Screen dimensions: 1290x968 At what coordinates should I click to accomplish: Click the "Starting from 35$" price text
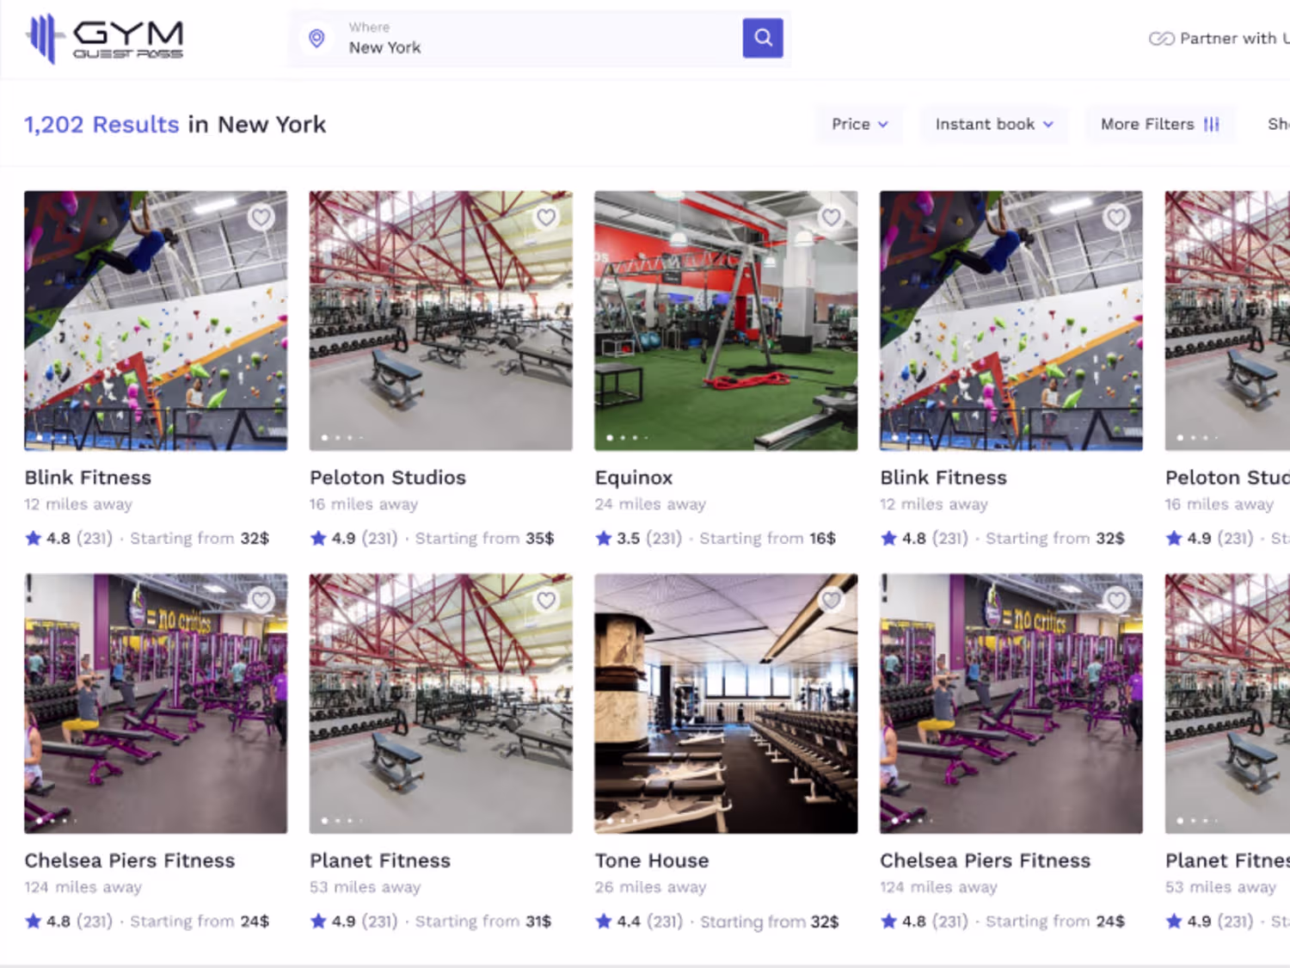(484, 539)
